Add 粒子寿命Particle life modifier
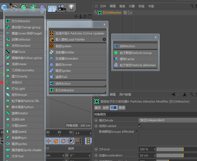 point(25,101)
